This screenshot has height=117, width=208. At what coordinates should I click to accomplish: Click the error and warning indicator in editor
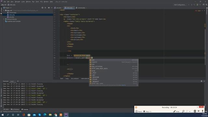pos(198,11)
